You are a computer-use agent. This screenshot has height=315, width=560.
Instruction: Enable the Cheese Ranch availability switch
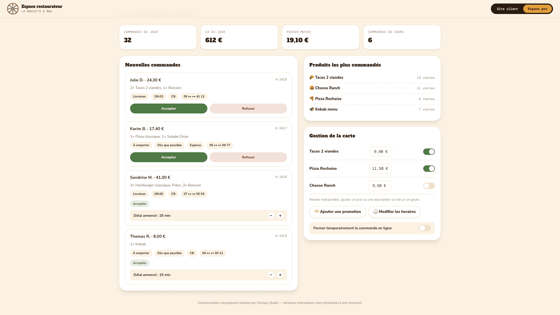(x=429, y=186)
